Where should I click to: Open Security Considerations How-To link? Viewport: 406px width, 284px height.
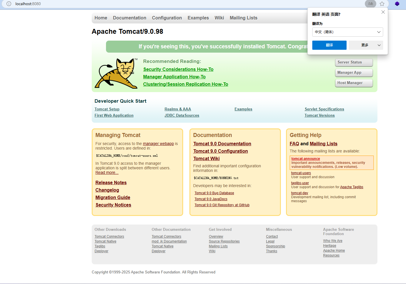pyautogui.click(x=178, y=69)
